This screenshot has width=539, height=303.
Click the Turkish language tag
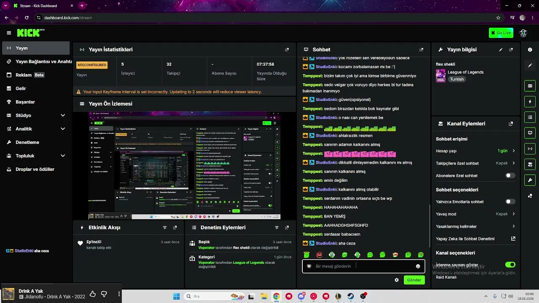click(456, 79)
